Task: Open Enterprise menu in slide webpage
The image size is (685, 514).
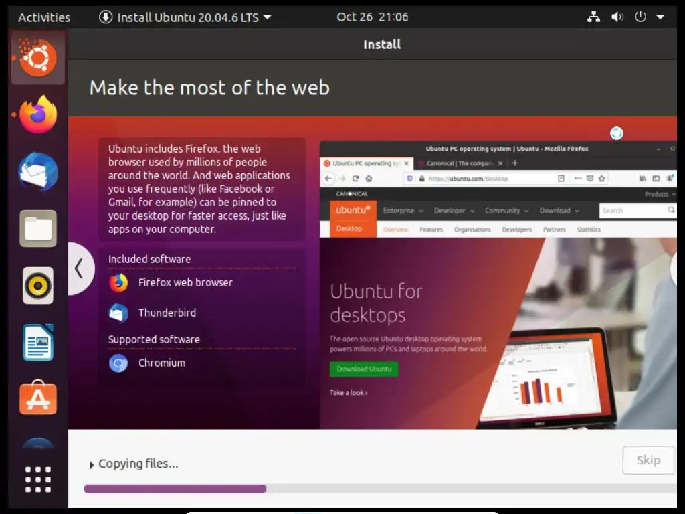Action: point(403,211)
